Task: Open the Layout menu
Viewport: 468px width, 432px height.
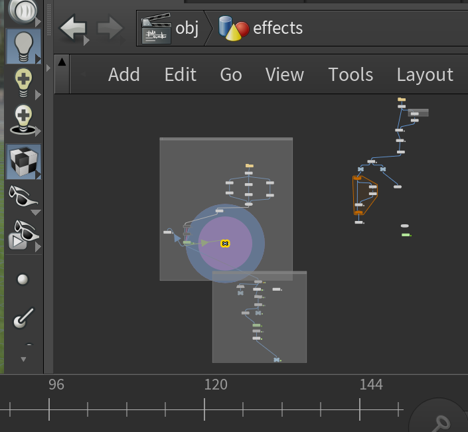Action: (425, 74)
